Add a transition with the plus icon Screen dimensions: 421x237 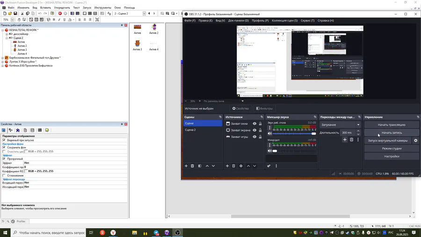click(345, 140)
